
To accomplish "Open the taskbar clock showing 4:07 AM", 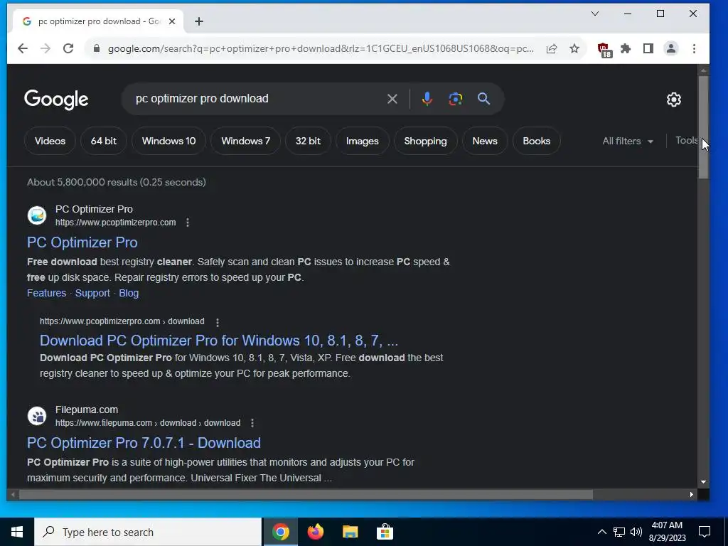I will [x=667, y=532].
